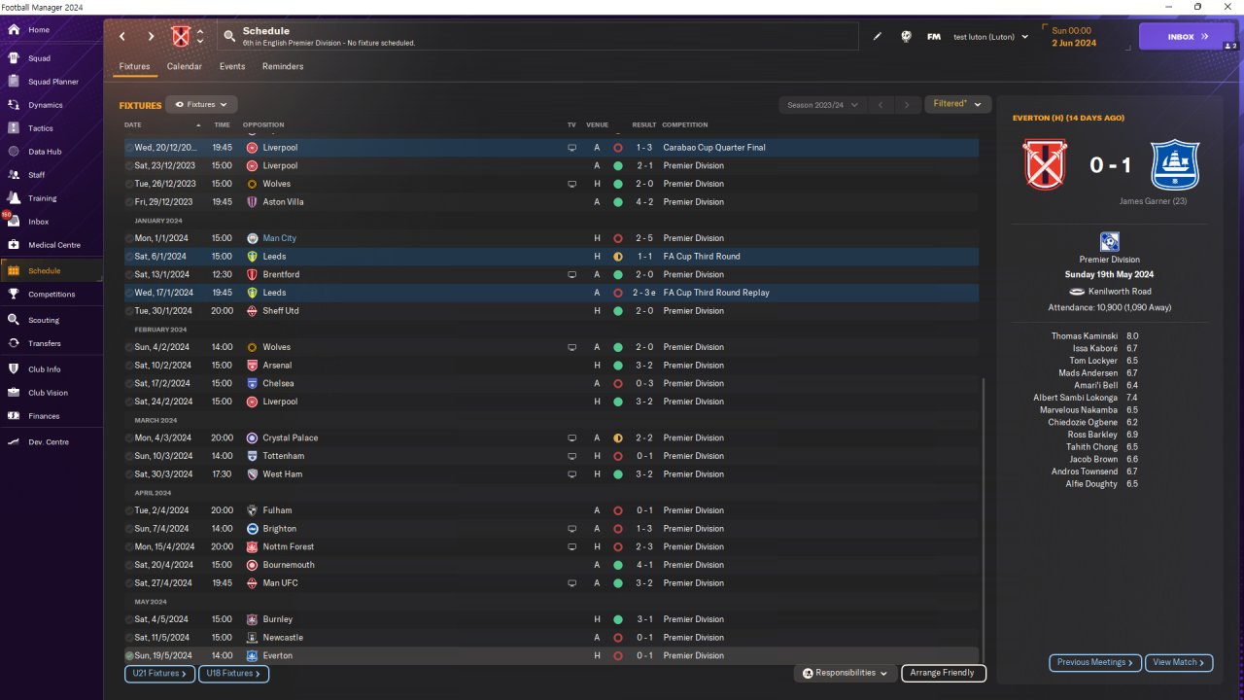1244x700 pixels.
Task: Switch to the Reminders tab
Action: (283, 66)
